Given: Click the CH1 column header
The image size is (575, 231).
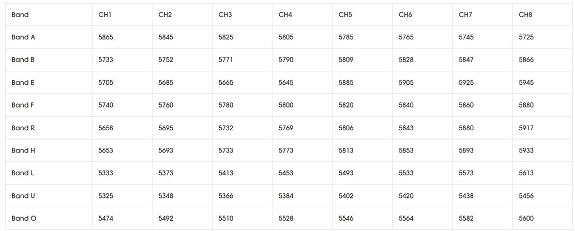Looking at the screenshot, I should click(105, 14).
